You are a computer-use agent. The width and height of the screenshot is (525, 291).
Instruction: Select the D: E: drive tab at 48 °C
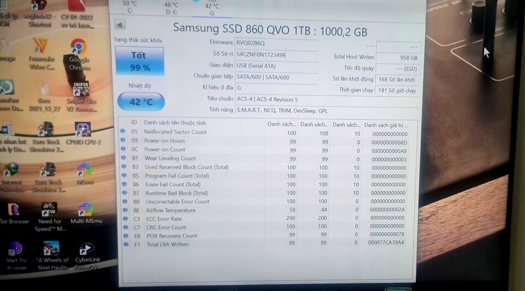click(171, 8)
